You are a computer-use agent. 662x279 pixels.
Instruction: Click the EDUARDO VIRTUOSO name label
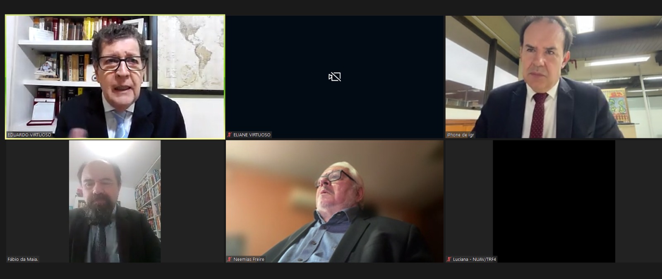click(x=29, y=135)
